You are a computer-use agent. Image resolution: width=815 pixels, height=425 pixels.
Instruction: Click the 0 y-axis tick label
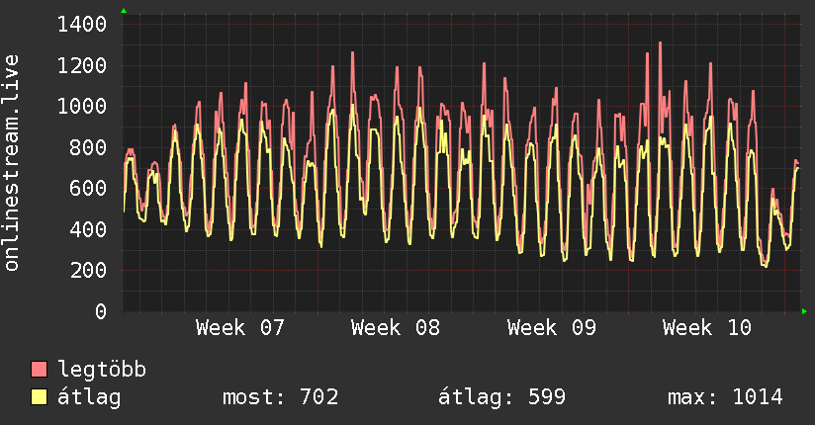(100, 312)
